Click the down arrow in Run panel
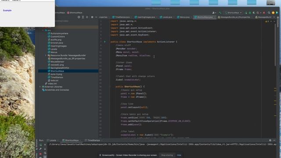 coord(45,149)
